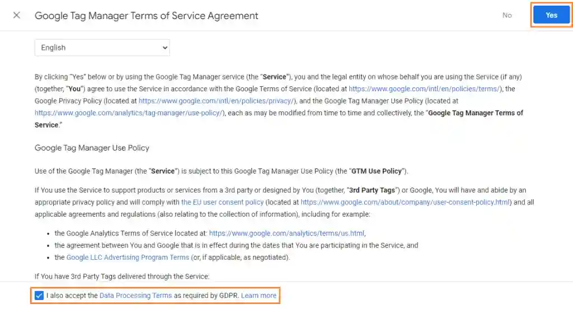Open the analytics terms us.html URL
This screenshot has width=573, height=309.
tap(287, 233)
